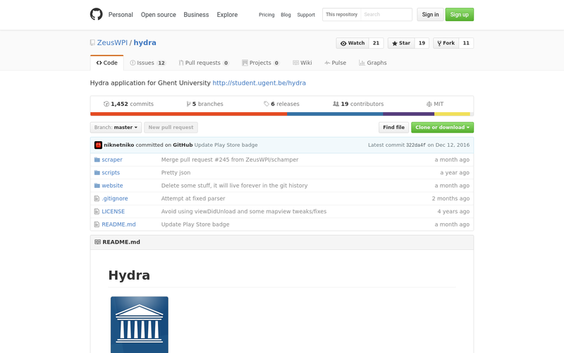Click the README.md file icon in list
The image size is (564, 353).
[x=97, y=225]
